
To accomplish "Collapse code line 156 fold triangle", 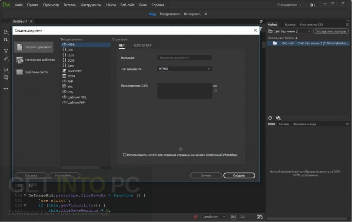I will 25,205.
